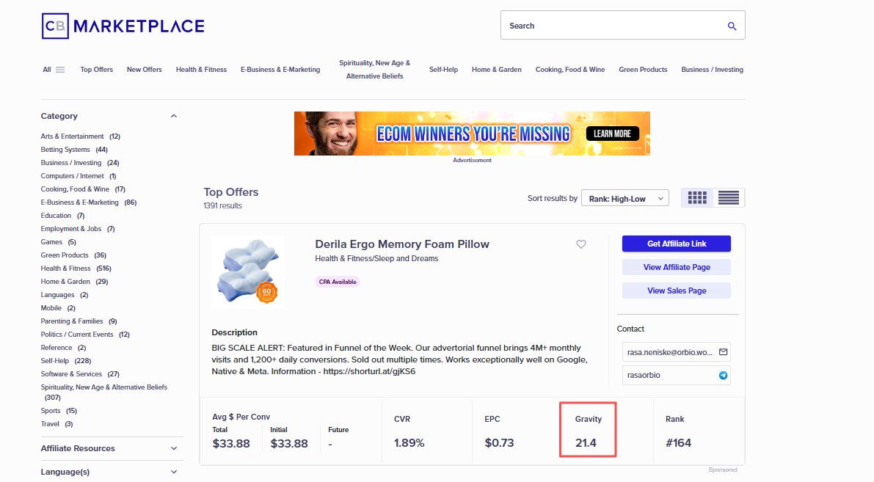Image resolution: width=874 pixels, height=482 pixels.
Task: Open the Sort results by dropdown
Action: pyautogui.click(x=624, y=197)
